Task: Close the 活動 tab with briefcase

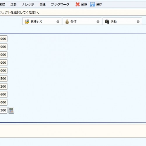Action: pos(138,22)
